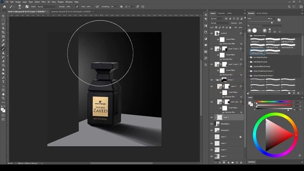Image resolution: width=304 pixels, height=171 pixels.
Task: Select the Horizontal Type tool
Action: pyautogui.click(x=3, y=82)
